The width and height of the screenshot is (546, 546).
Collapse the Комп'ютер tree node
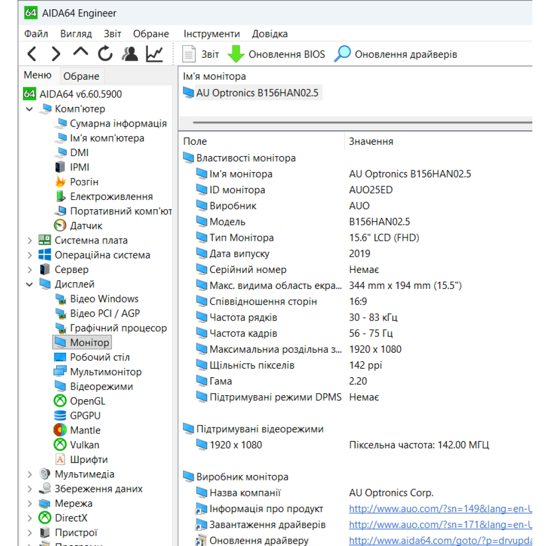click(x=29, y=109)
